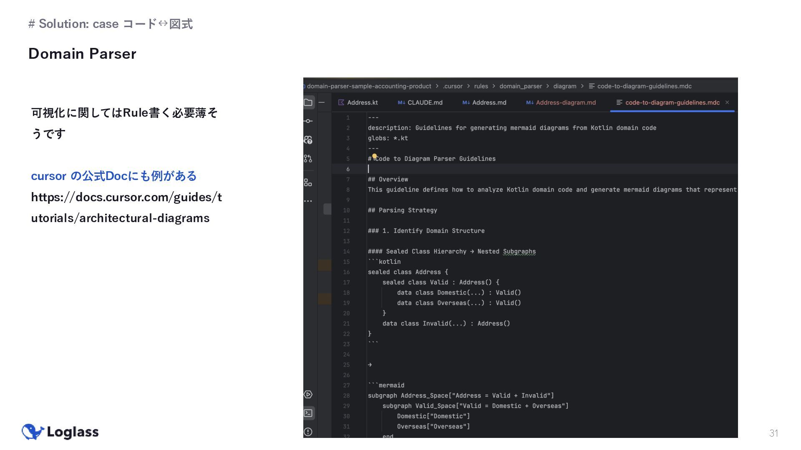This screenshot has height=450, width=801.
Task: Show more tool windows ellipsis
Action: (308, 201)
